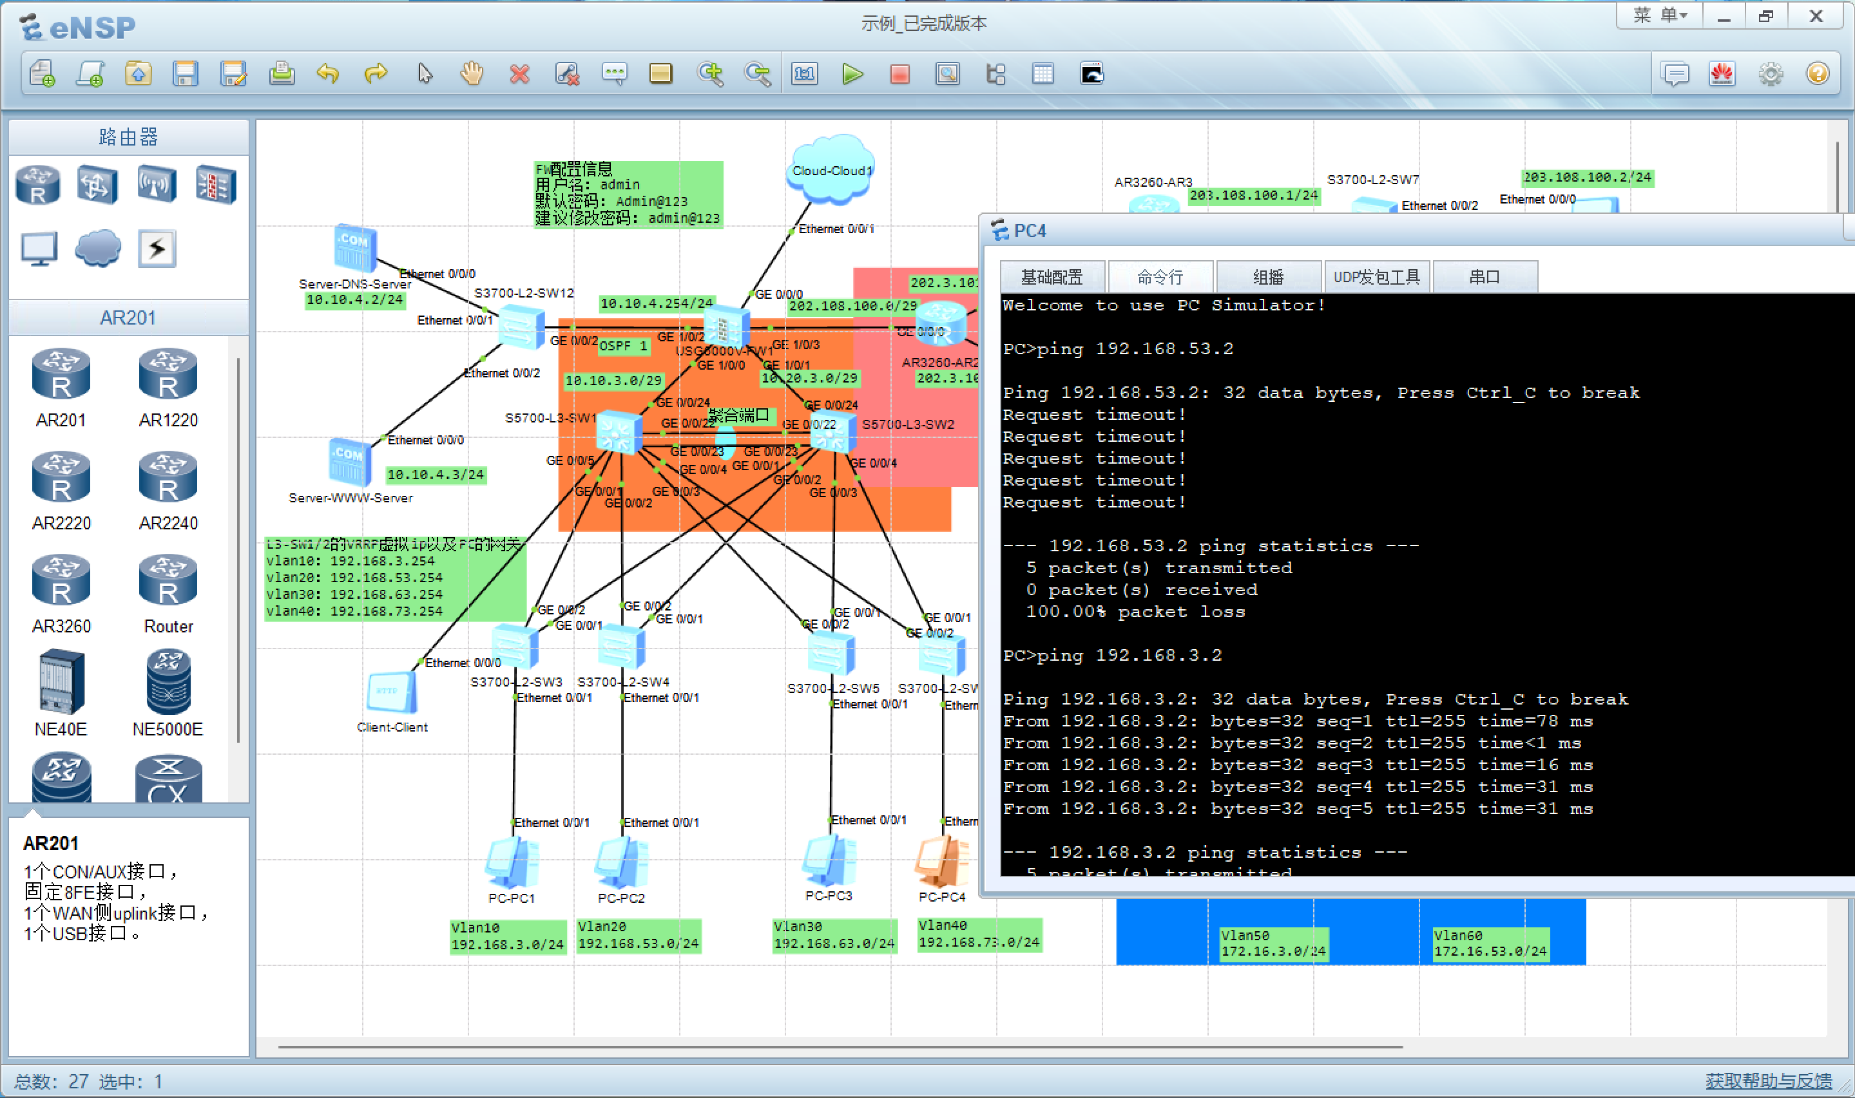Click the yellow undo arrow
This screenshot has width=1855, height=1098.
327,74
